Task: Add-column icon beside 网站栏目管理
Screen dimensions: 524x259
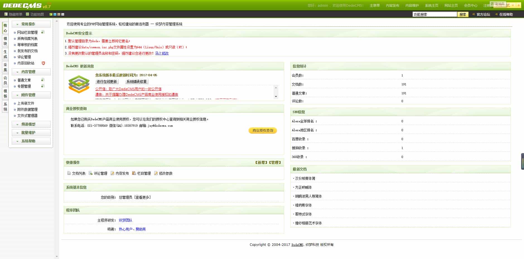Action: [x=43, y=32]
